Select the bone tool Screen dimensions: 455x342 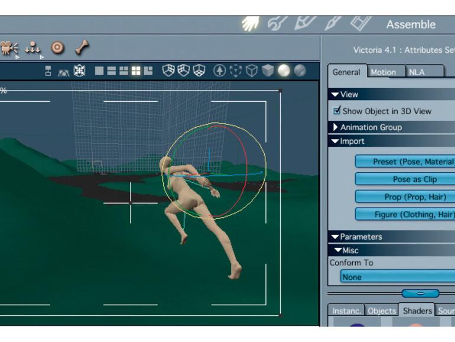point(82,47)
